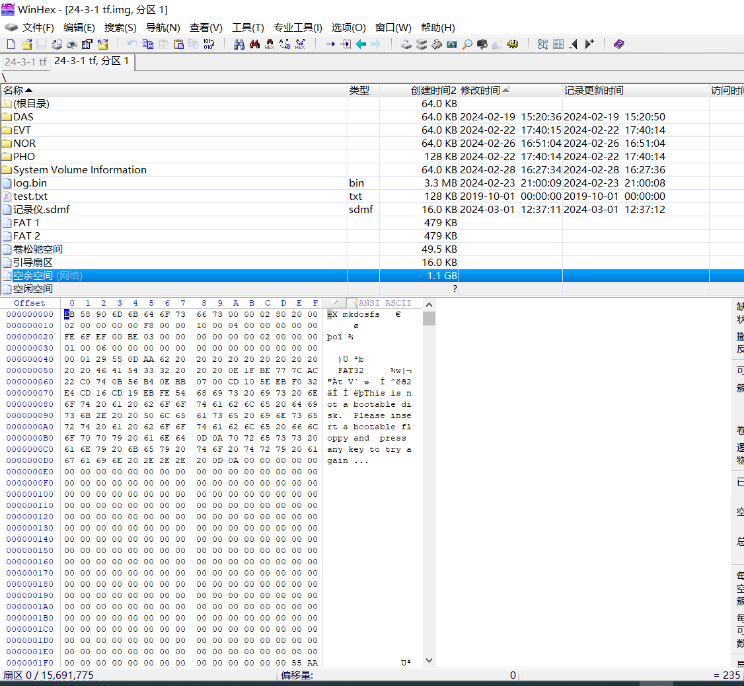Screen dimensions: 744x686
Task: Click the Open Folder star icon
Action: click(102, 44)
